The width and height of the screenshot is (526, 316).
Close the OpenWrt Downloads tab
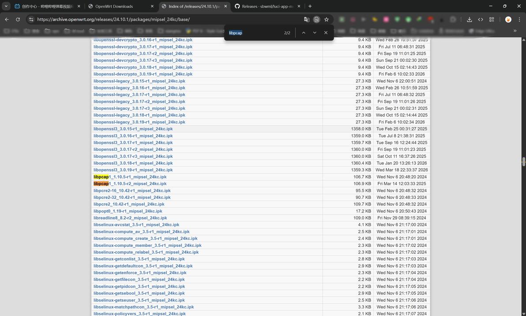(152, 6)
